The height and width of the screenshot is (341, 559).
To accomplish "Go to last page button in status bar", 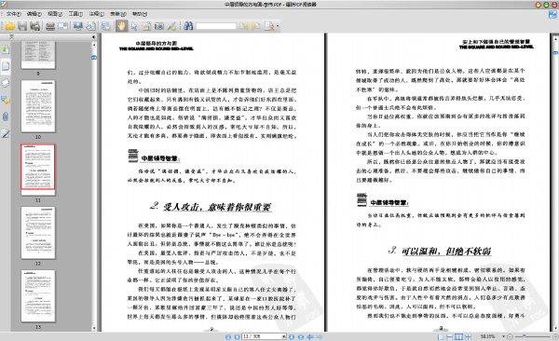I will tap(301, 336).
